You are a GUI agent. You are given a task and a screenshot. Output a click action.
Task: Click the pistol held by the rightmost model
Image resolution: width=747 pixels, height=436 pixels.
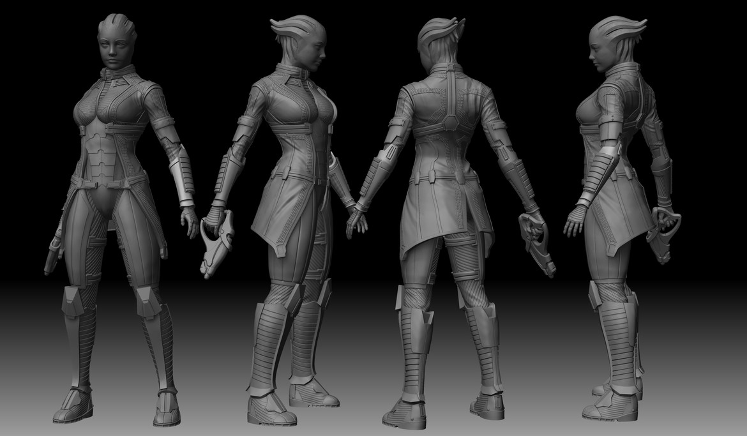662,235
